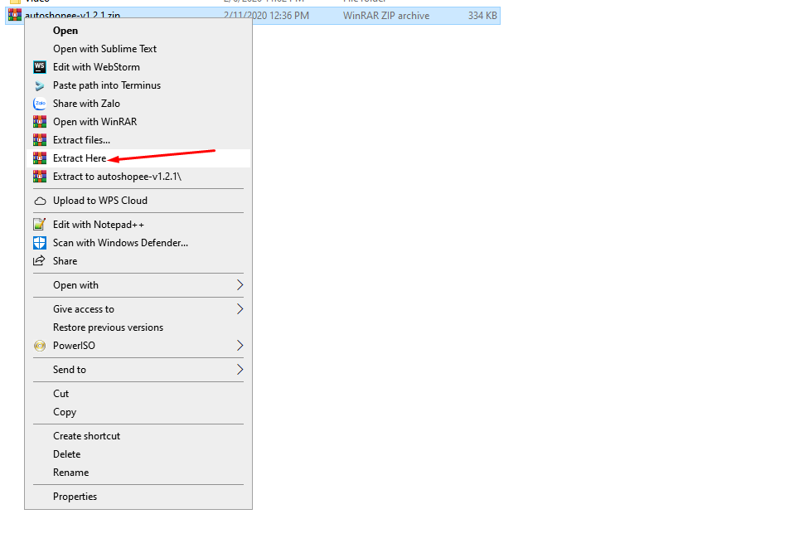
Task: Click the Windows Defender shield icon
Action: coord(40,243)
